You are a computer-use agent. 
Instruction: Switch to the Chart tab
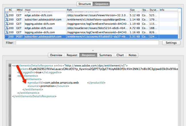click(x=120, y=55)
